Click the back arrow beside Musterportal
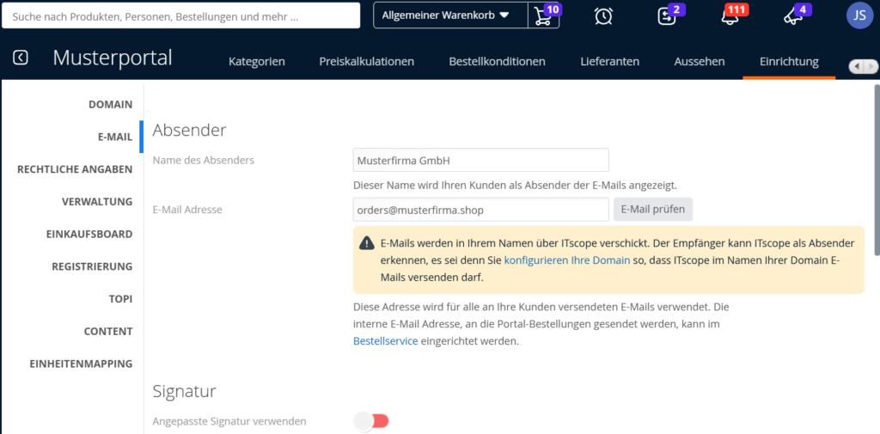 pyautogui.click(x=21, y=58)
